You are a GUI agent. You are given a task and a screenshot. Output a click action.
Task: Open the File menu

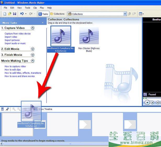point(5,8)
